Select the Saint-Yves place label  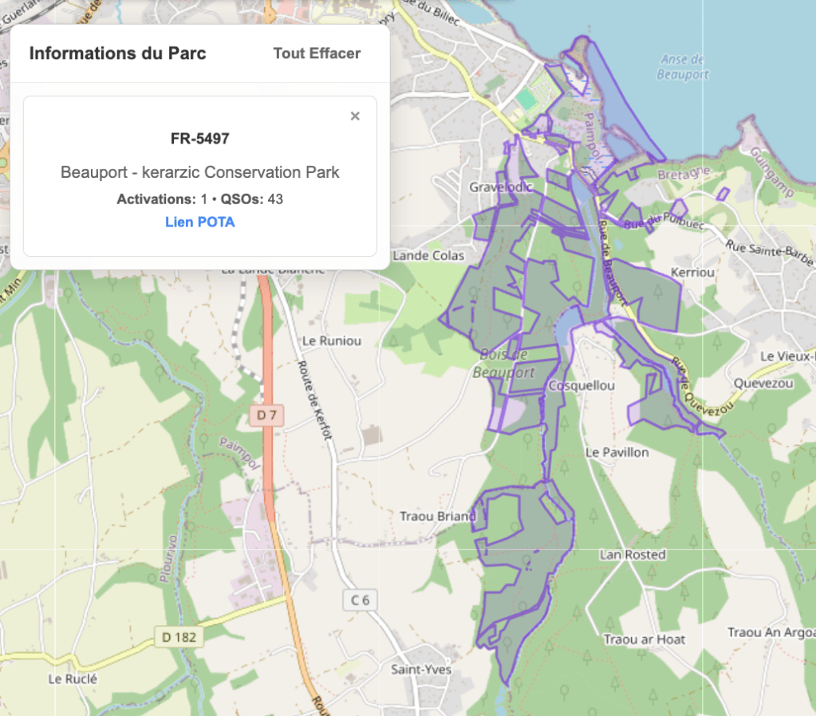pyautogui.click(x=420, y=670)
